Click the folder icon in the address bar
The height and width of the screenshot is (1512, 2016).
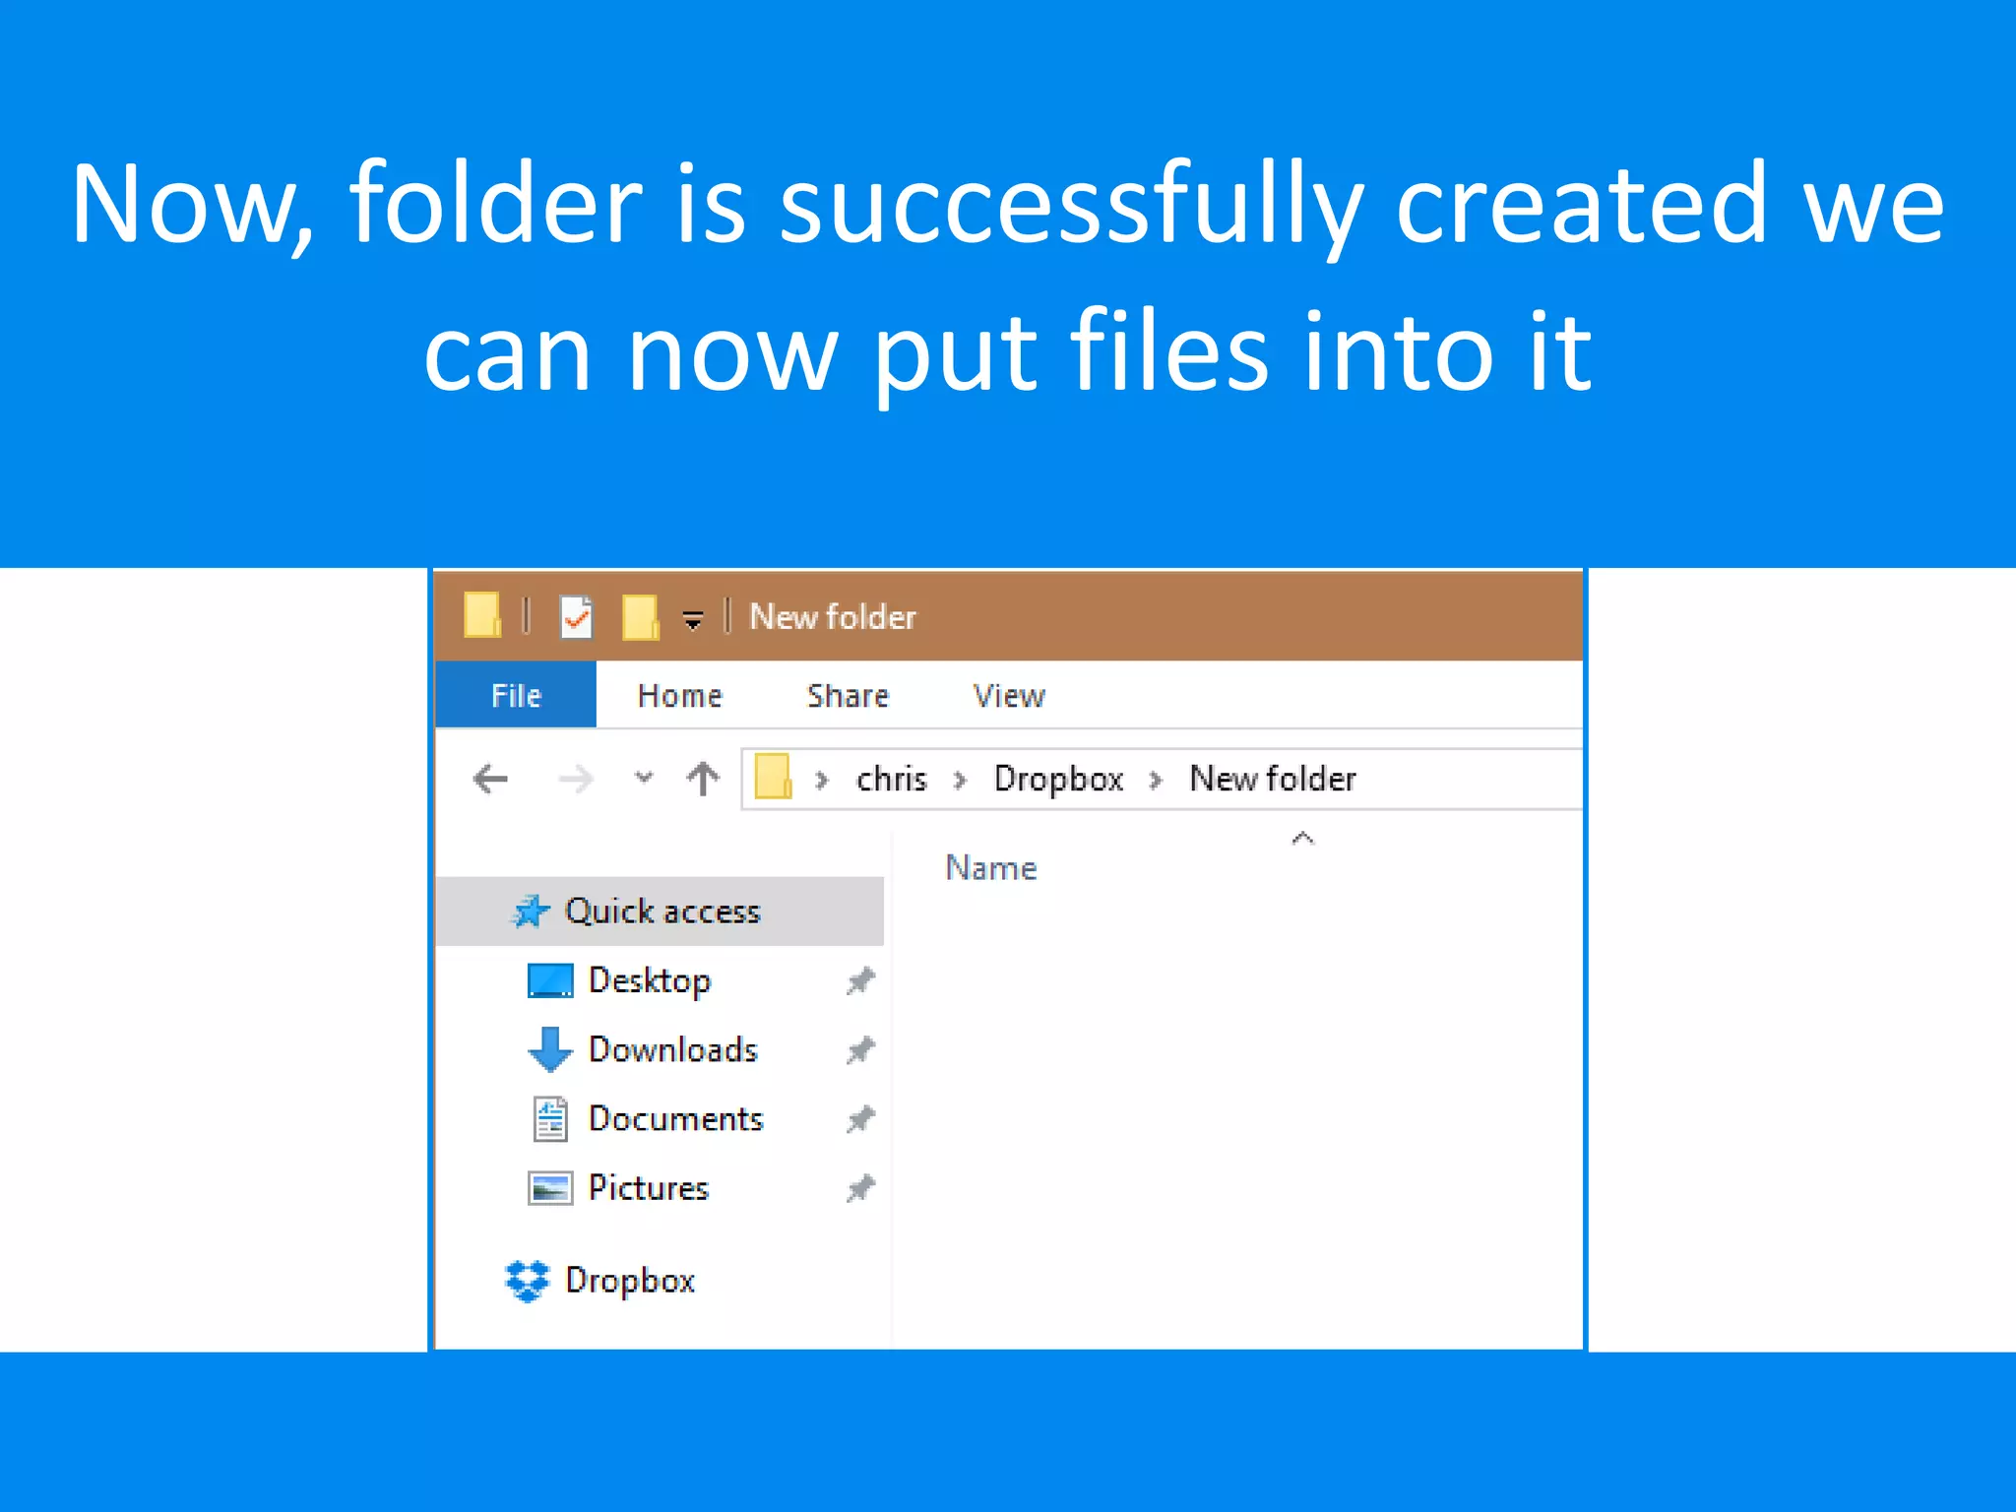774,777
